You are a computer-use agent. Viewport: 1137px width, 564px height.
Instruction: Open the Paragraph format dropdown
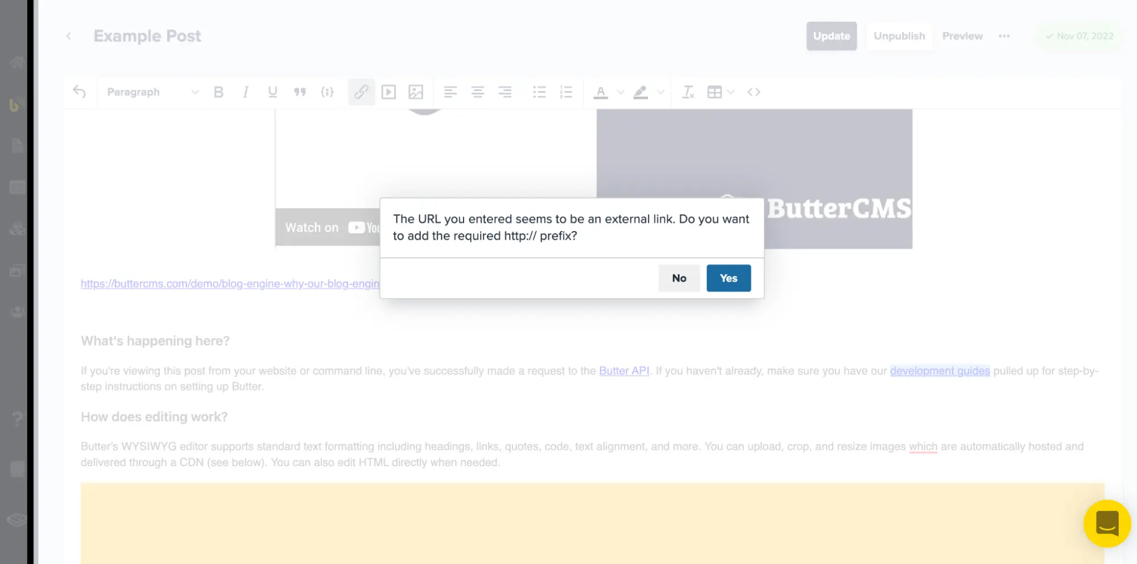pos(152,92)
